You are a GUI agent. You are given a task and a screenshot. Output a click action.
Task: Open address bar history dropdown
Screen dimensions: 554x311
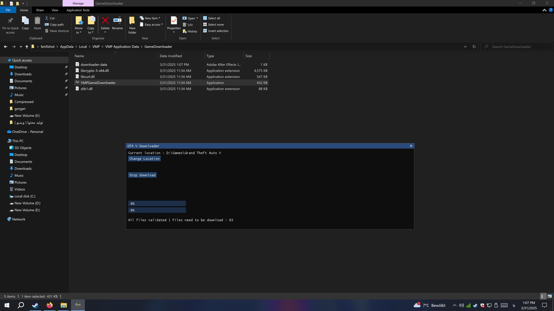coord(465,47)
